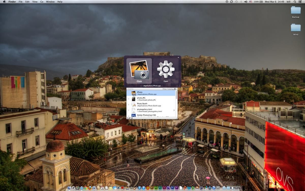
Task: Open the Wind folder on desktop
Action: pyautogui.click(x=296, y=30)
